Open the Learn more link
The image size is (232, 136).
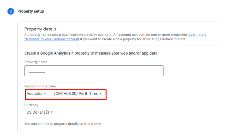(197, 35)
